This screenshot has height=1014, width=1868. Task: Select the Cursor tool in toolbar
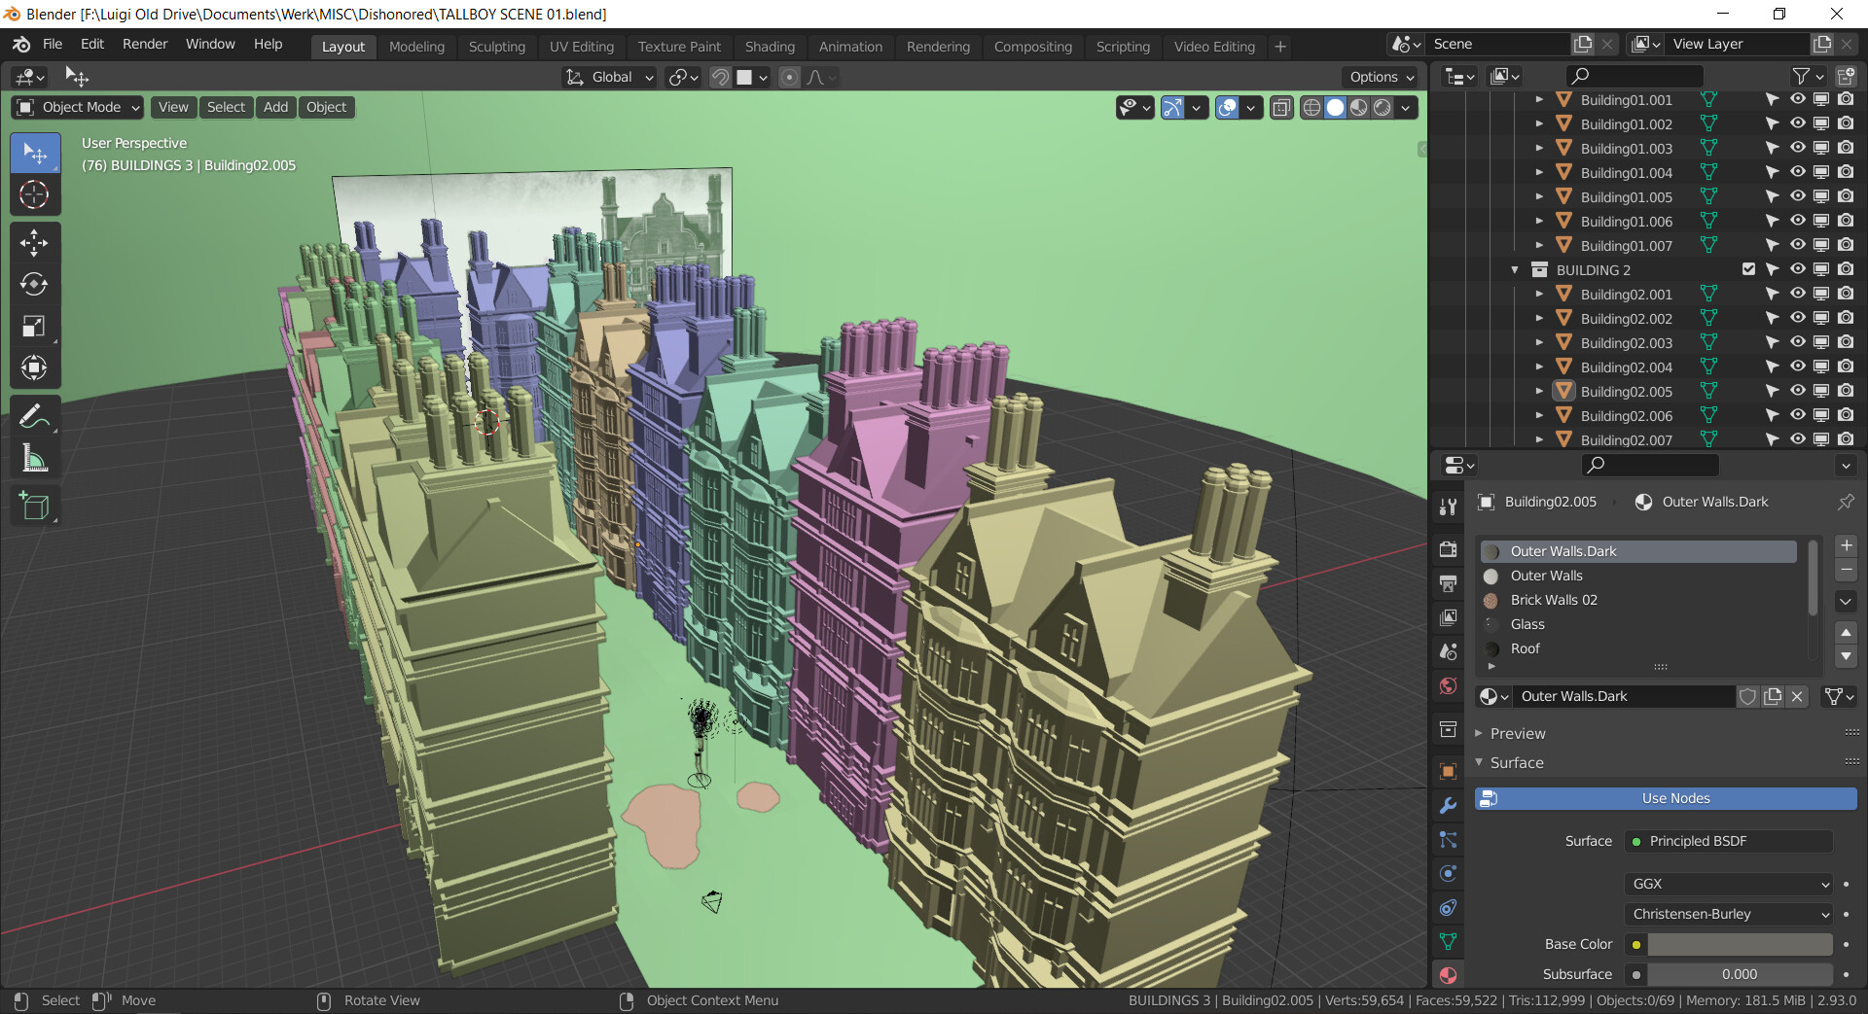pos(34,195)
